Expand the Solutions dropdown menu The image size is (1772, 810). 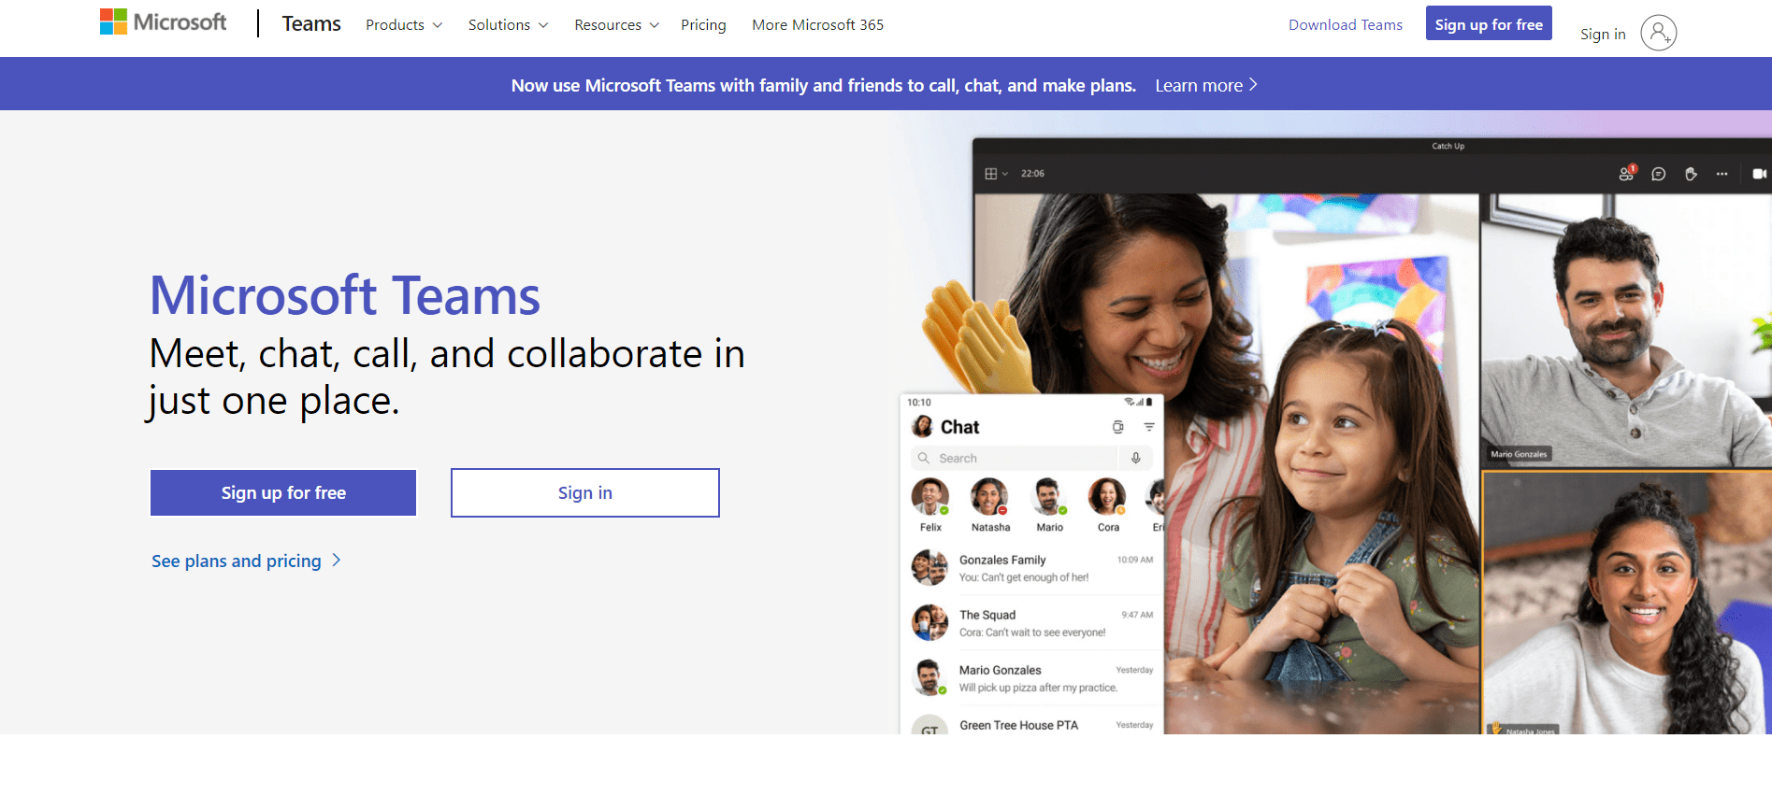coord(509,25)
